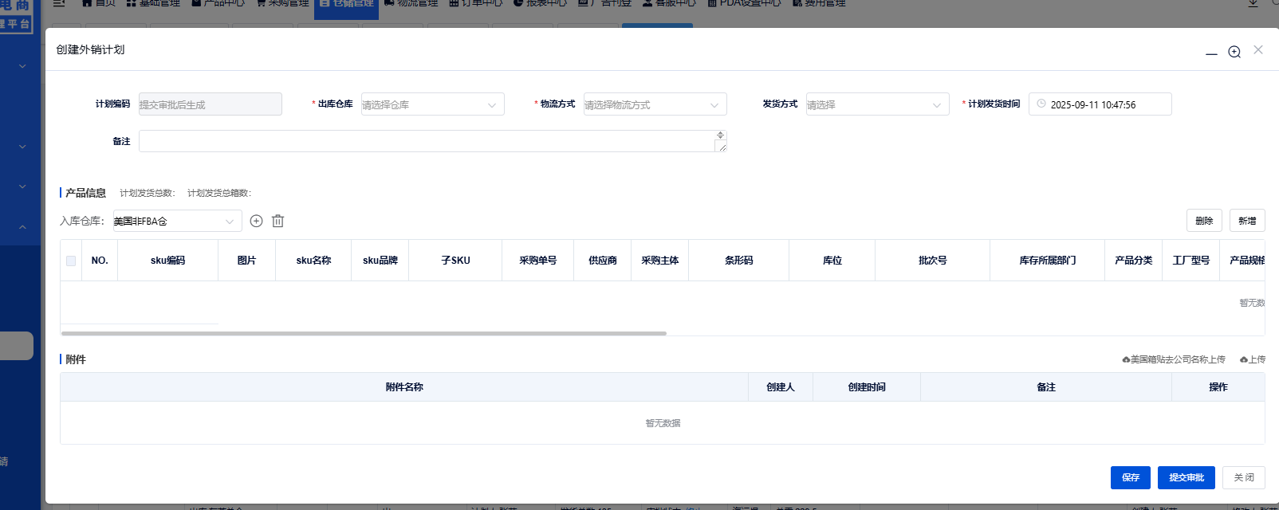The width and height of the screenshot is (1279, 510).
Task: Click the 操作 column header
Action: (x=1218, y=387)
